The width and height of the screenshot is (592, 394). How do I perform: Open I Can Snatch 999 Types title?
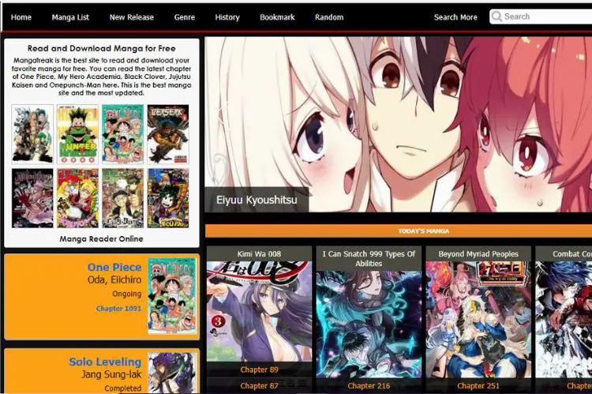[x=369, y=258]
